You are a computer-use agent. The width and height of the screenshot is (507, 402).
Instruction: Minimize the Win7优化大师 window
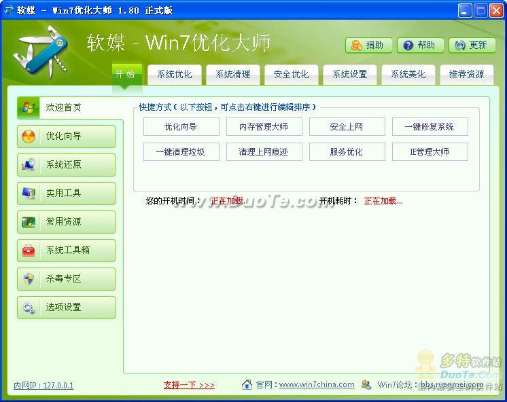click(465, 11)
